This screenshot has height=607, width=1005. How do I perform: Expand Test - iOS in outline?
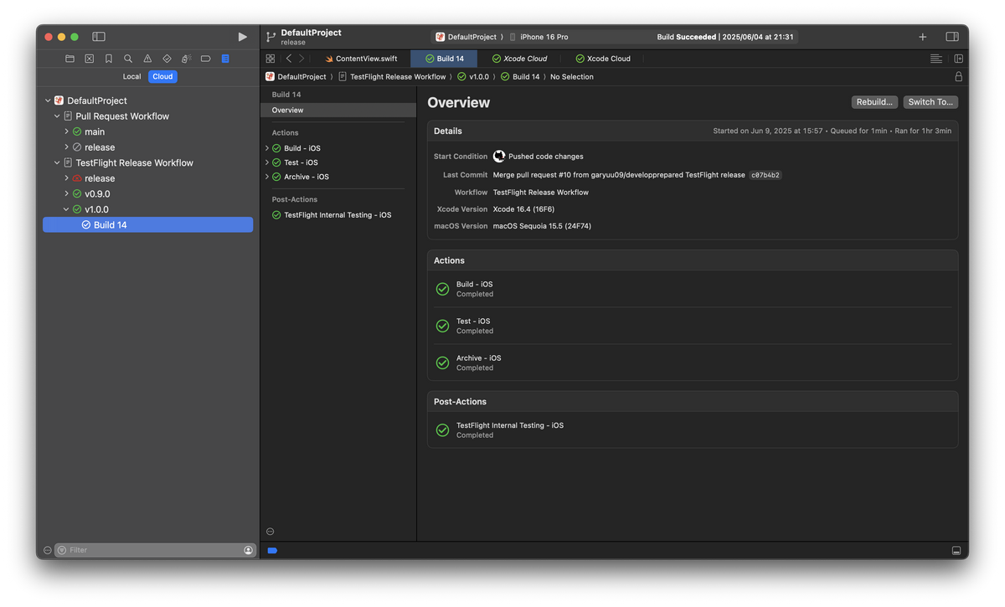pos(267,162)
